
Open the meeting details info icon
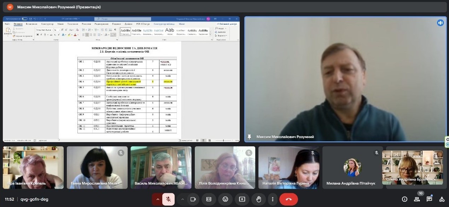(x=405, y=199)
